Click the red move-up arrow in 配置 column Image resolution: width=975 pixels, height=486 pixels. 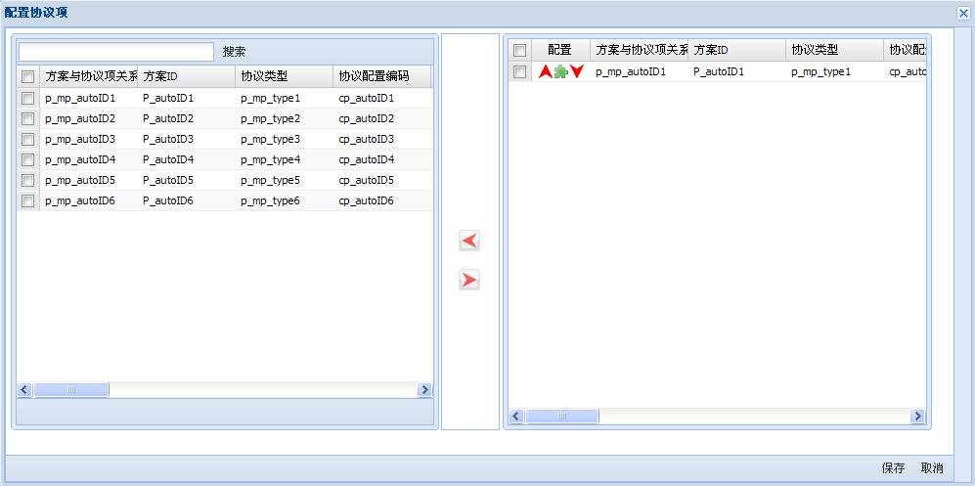[x=546, y=72]
